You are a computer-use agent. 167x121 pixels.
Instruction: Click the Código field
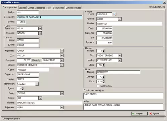pyautogui.click(x=28, y=12)
